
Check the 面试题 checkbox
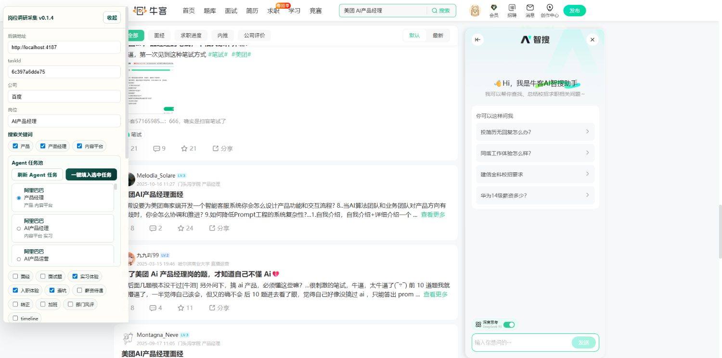(x=43, y=277)
